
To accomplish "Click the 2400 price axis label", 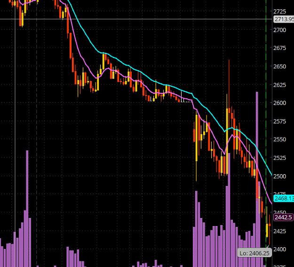I will coord(279,249).
